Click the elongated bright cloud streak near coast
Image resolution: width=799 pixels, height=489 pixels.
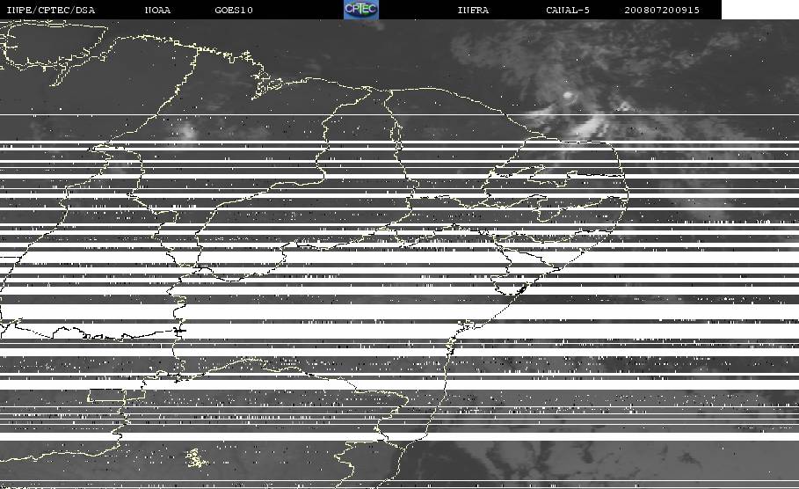point(587,126)
